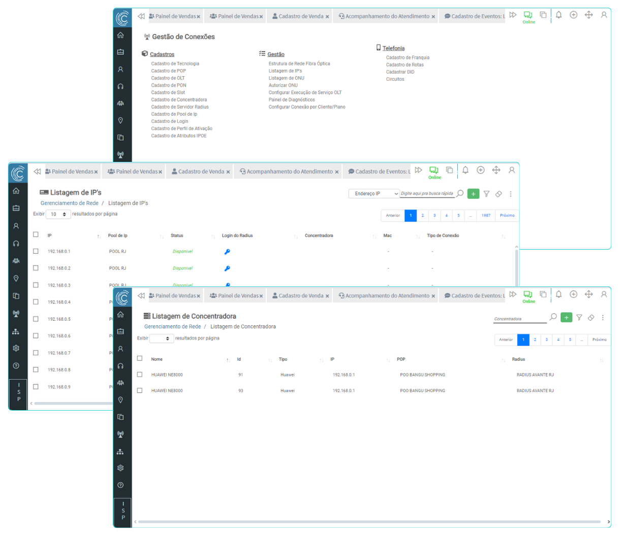Click the blue key icon for 192.168.0.1

(x=227, y=251)
